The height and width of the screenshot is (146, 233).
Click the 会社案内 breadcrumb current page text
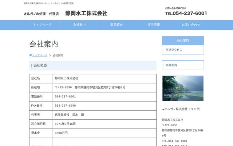(x=58, y=55)
